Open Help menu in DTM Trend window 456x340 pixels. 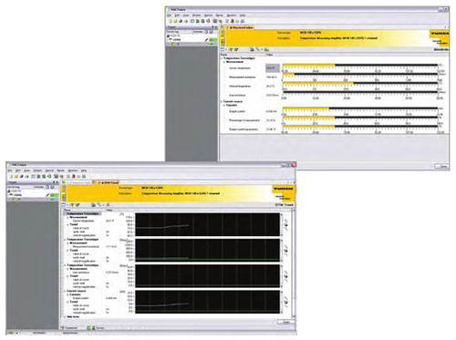tap(84, 170)
